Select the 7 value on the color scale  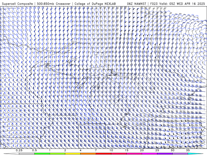(96, 150)
